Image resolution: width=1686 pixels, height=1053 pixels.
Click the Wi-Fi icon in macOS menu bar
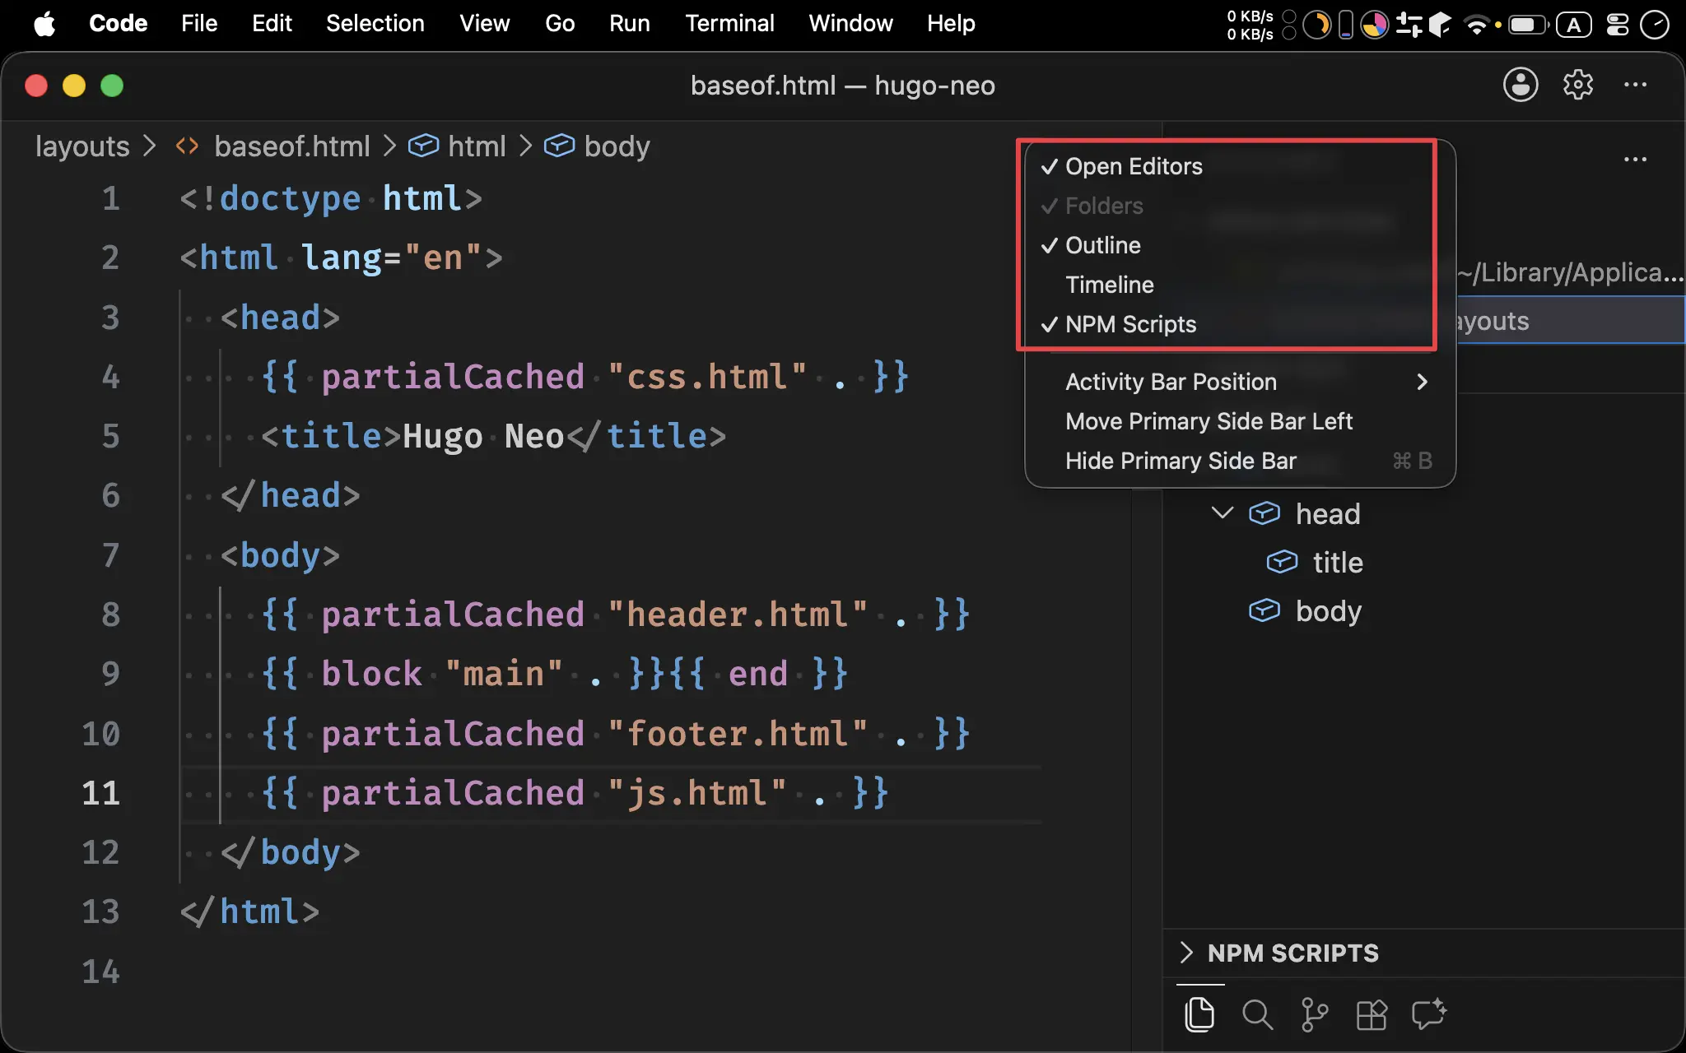click(1478, 25)
